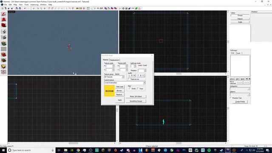Click Browse texture button
The image size is (272, 153).
120,91
